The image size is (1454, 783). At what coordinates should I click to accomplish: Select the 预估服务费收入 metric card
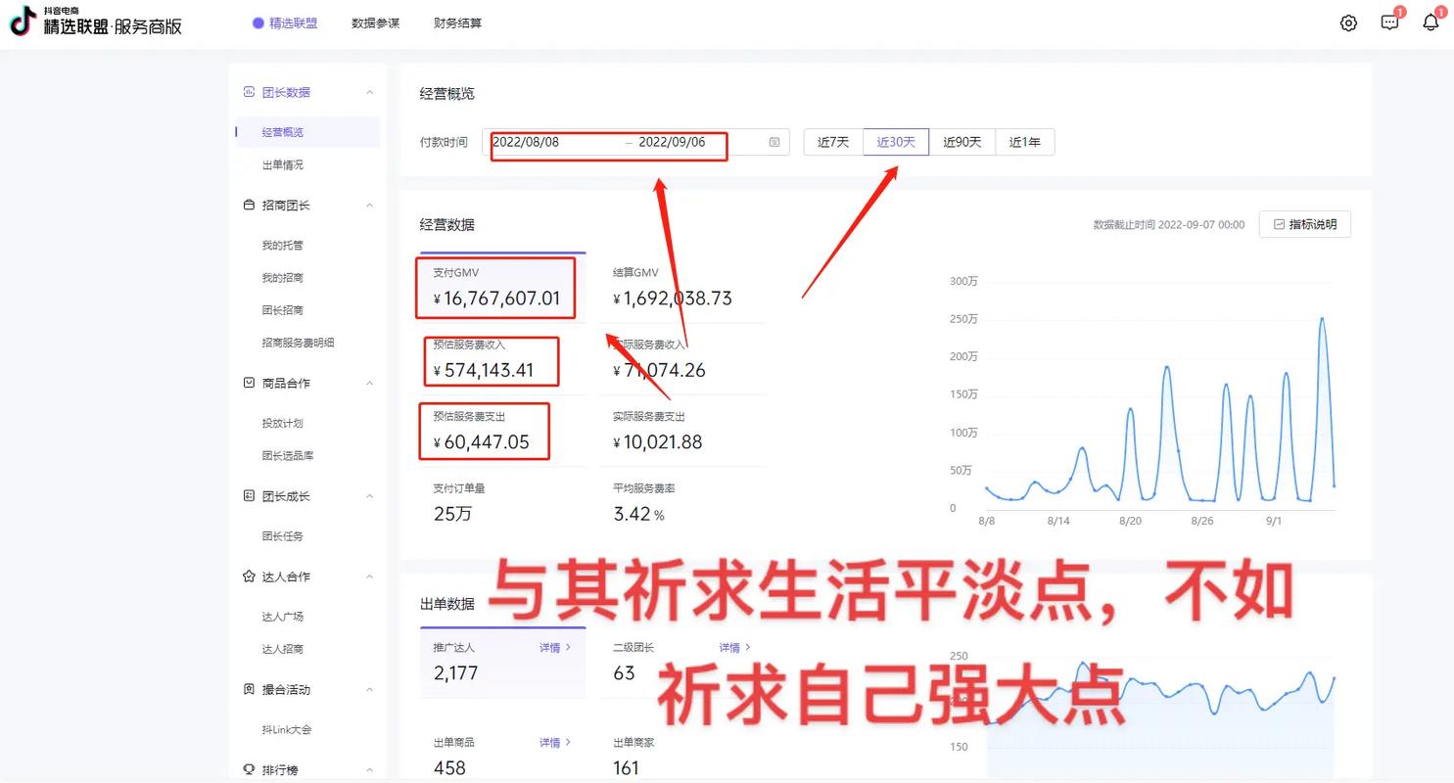[503, 359]
